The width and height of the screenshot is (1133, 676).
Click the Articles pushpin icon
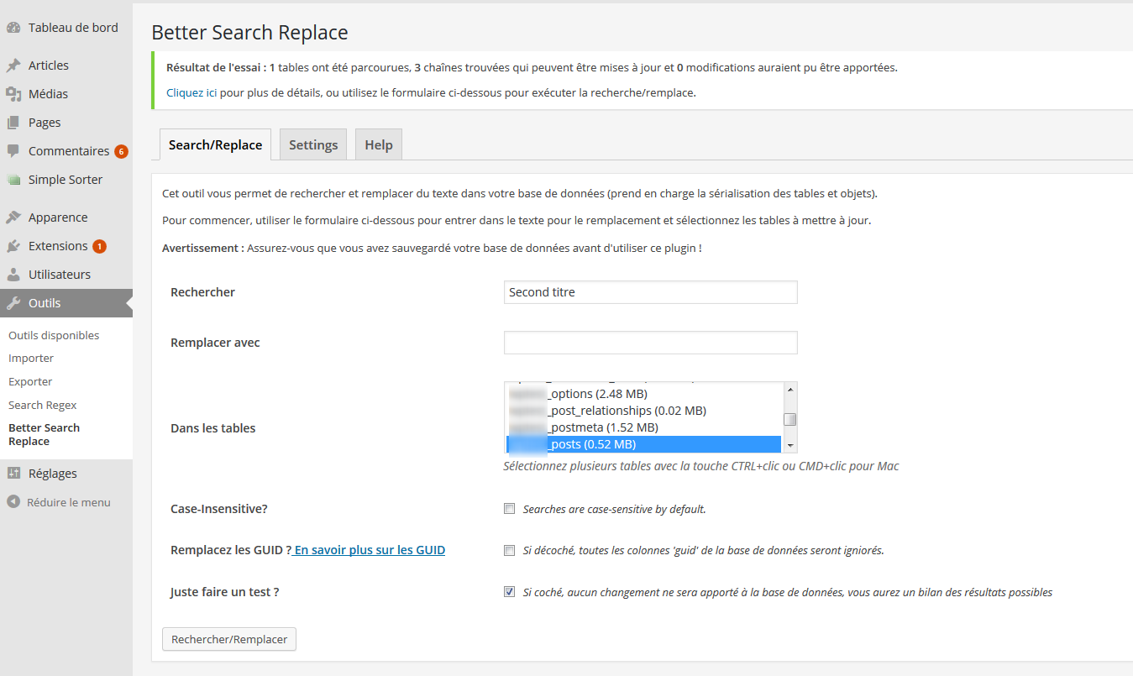(x=13, y=66)
